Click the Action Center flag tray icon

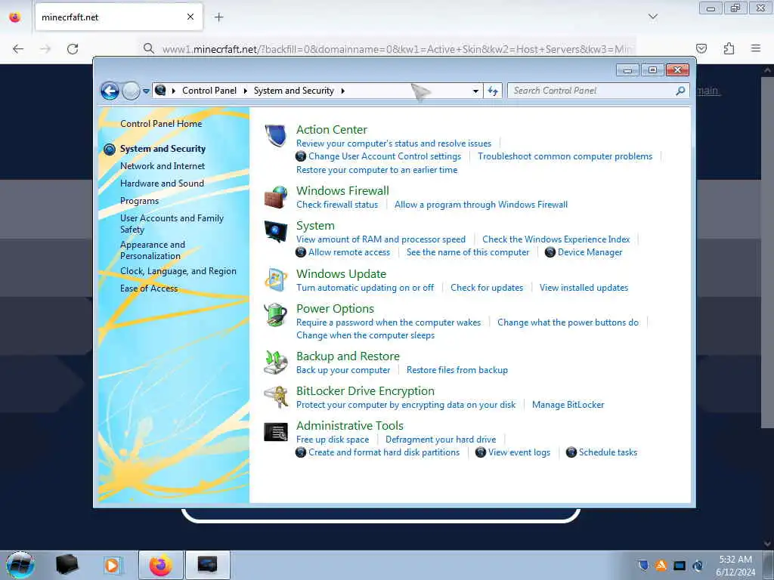click(x=642, y=565)
